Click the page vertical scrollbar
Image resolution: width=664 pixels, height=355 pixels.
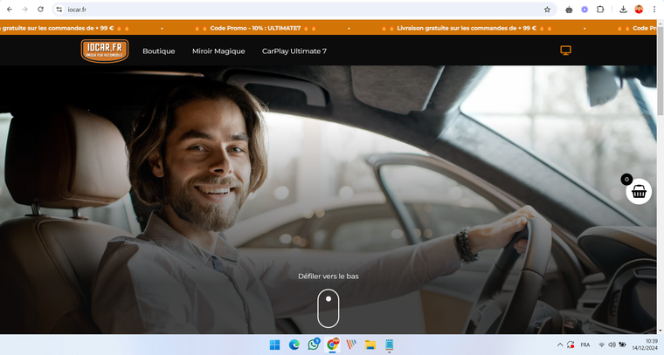[661, 177]
